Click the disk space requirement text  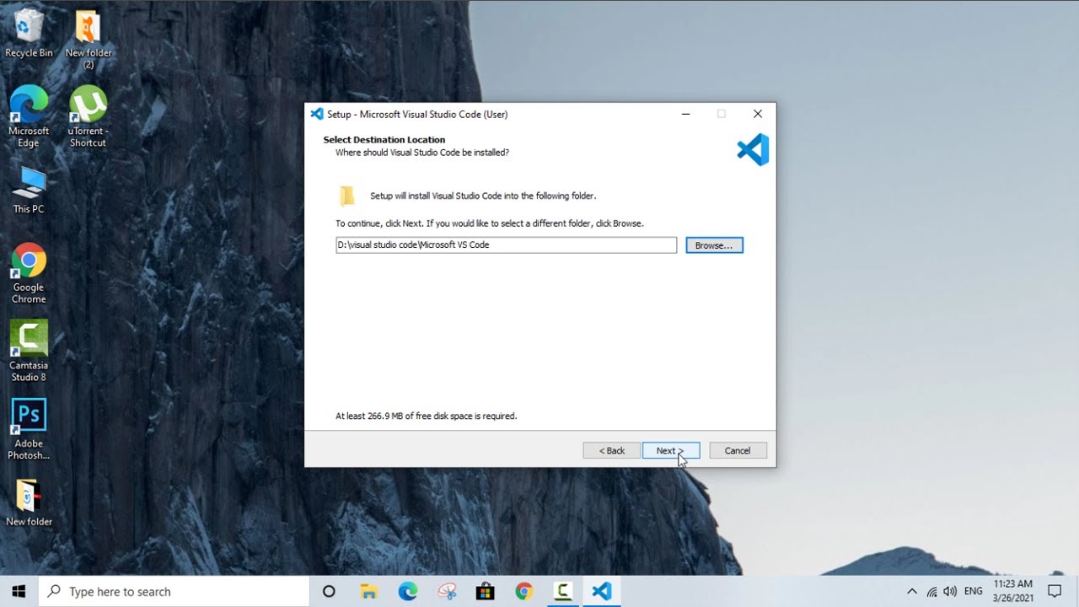[x=427, y=416]
